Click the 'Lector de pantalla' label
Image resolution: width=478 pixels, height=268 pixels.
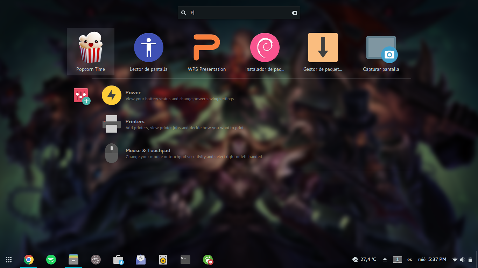click(x=149, y=69)
